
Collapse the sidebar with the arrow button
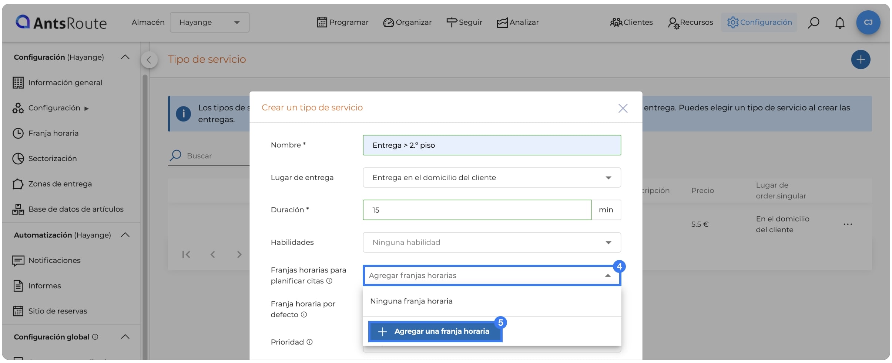click(149, 60)
